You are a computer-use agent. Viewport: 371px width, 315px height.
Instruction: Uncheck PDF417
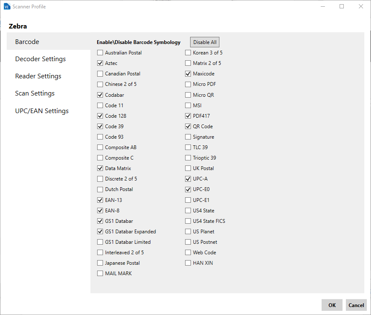pos(188,116)
